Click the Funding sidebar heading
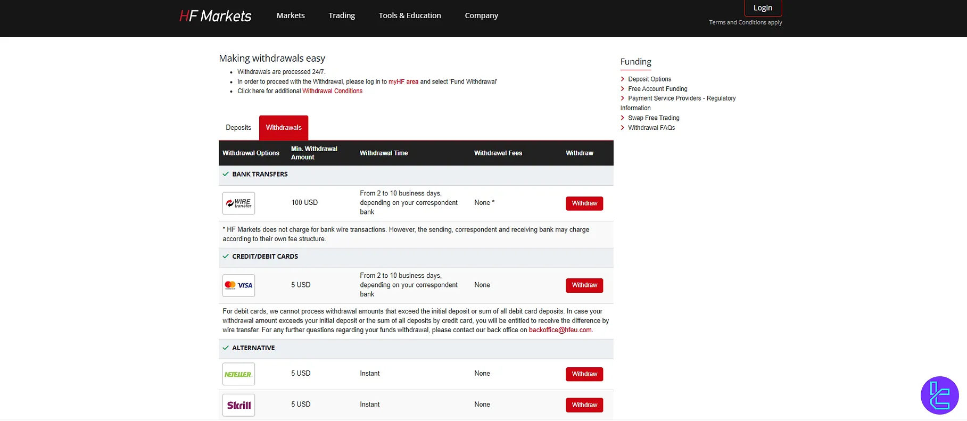 pyautogui.click(x=635, y=62)
